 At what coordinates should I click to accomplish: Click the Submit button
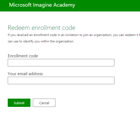click(19, 103)
